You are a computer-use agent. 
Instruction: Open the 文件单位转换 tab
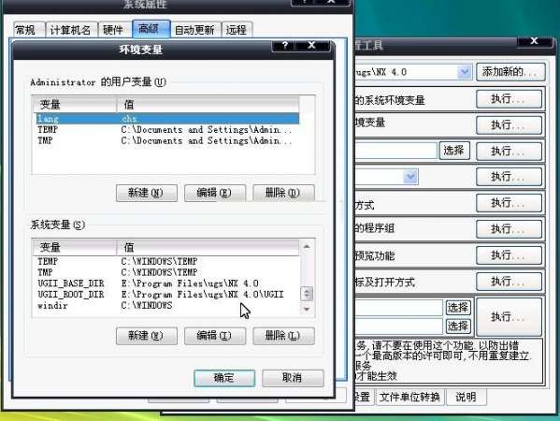coord(410,397)
